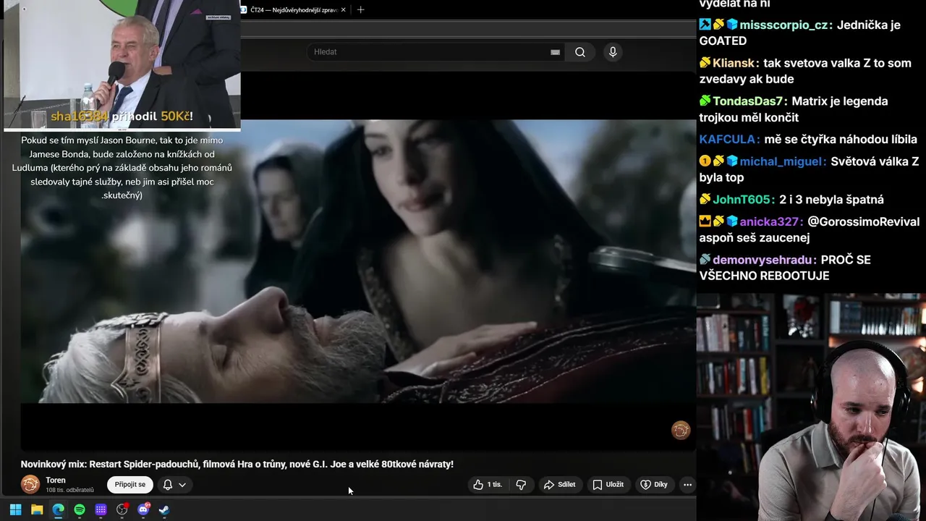Click the donation alert sha16384 přihodil 50Kč

click(122, 117)
